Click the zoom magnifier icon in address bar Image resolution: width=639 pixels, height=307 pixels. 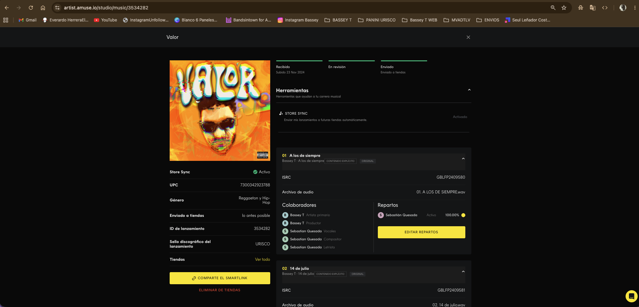(x=553, y=8)
